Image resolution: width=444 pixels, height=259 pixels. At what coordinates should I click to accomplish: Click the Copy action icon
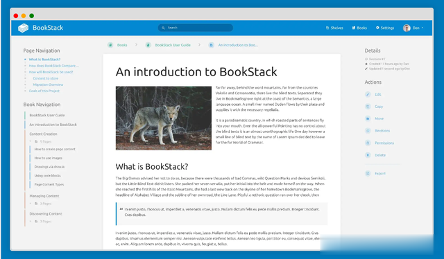coord(368,107)
